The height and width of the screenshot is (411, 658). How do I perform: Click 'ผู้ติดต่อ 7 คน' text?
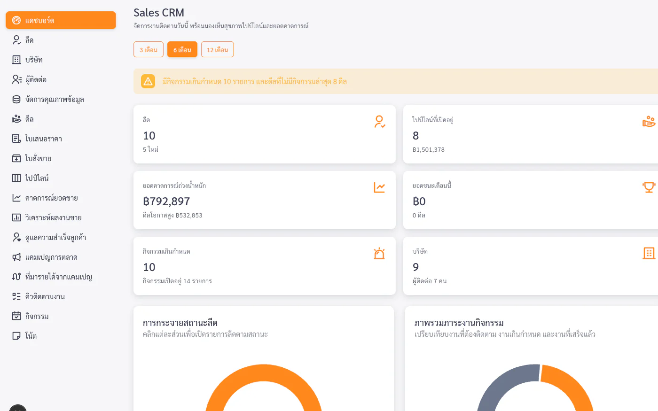[x=430, y=281]
